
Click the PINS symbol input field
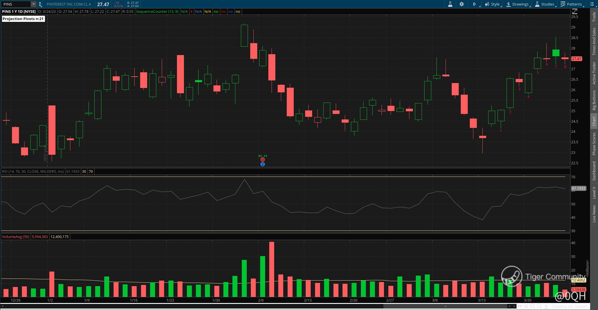16,4
